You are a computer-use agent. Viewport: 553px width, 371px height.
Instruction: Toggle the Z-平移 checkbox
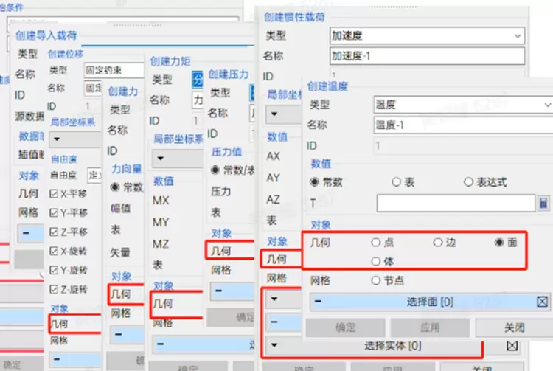click(x=53, y=232)
